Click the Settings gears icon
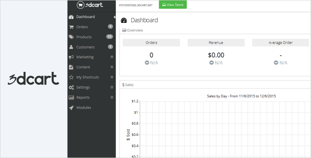The image size is (311, 158). [71, 87]
